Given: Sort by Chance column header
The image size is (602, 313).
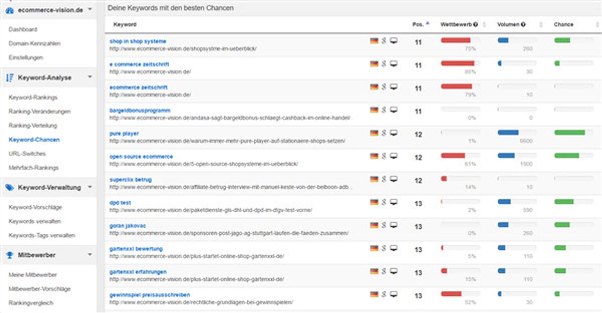Looking at the screenshot, I should click(563, 24).
